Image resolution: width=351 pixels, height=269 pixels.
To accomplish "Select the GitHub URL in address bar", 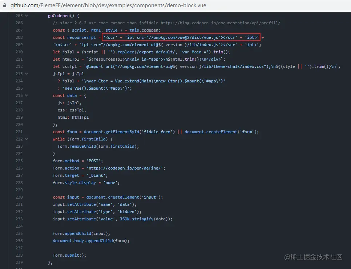I will (108, 5).
